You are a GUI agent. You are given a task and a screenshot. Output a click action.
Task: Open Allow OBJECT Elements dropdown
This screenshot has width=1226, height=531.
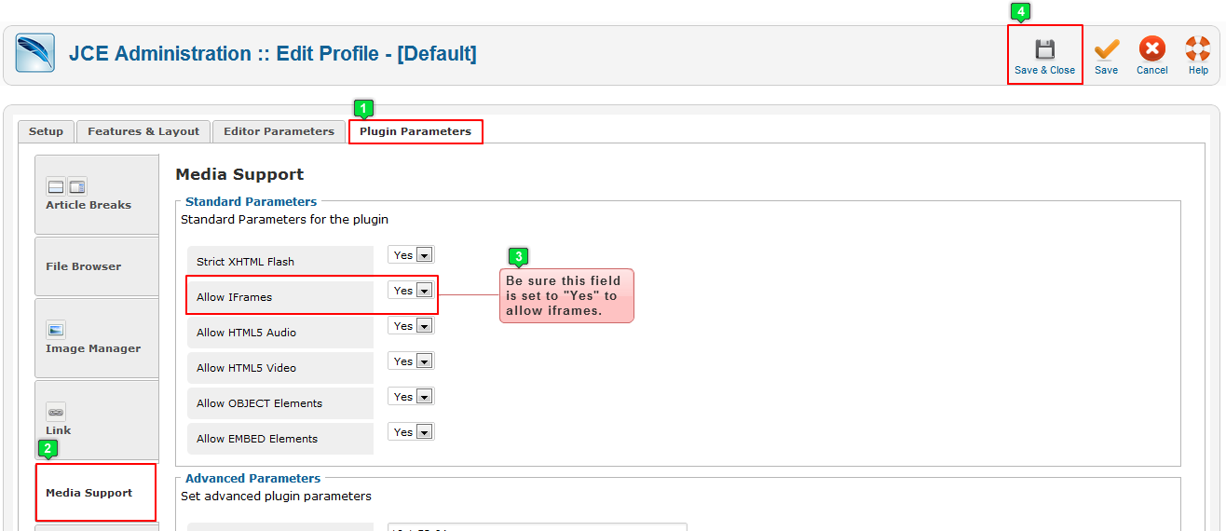[411, 397]
